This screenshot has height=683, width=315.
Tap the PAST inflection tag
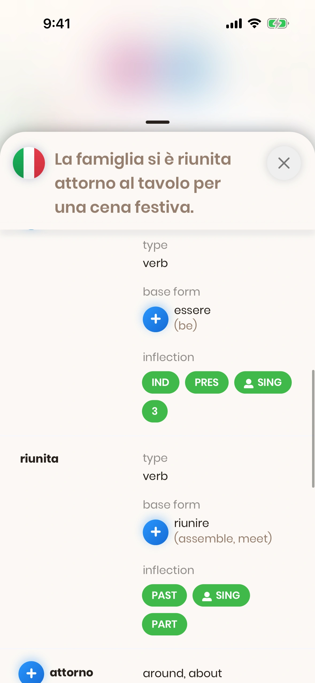(164, 595)
